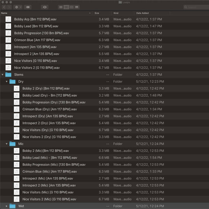Expand the Wet folder

(7, 206)
